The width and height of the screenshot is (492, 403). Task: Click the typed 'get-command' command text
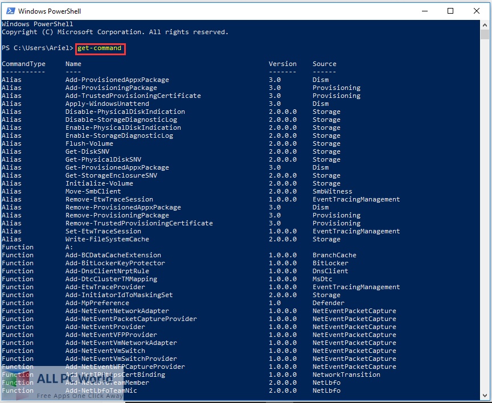click(99, 48)
